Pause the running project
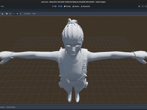This screenshot has height=110, width=147. tap(142, 6)
